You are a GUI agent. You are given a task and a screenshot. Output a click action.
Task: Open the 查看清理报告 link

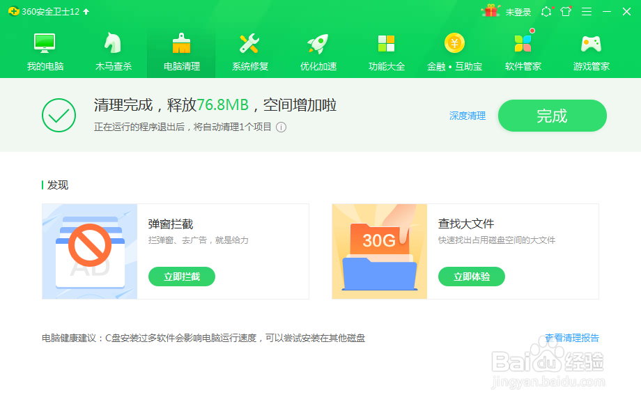(x=572, y=338)
